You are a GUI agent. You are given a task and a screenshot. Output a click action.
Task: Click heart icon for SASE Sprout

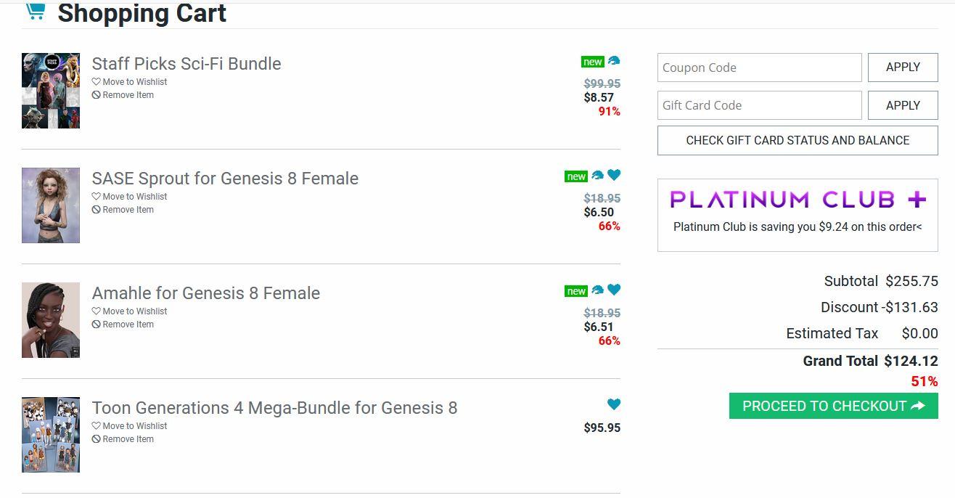[x=614, y=175]
